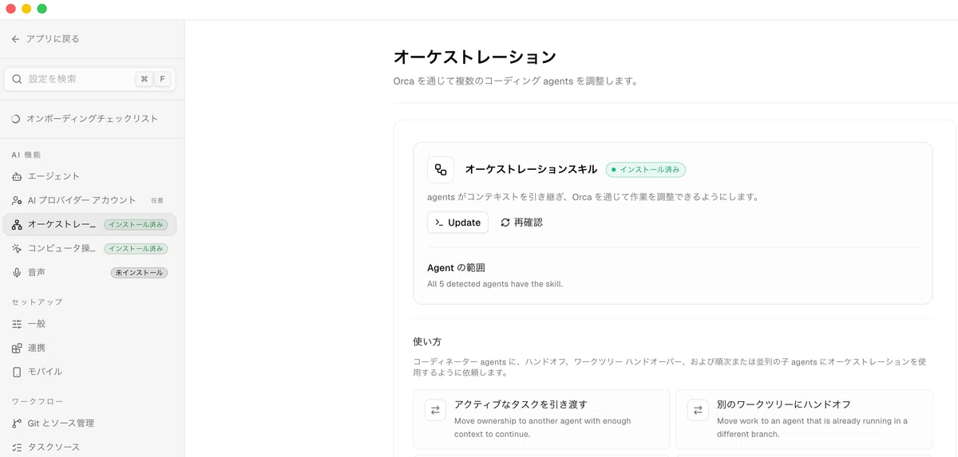Click the magnifier icon in the settings search

point(17,79)
